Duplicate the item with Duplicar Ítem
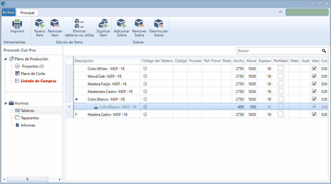Screen dimensions: 331x184 [x=103, y=24]
